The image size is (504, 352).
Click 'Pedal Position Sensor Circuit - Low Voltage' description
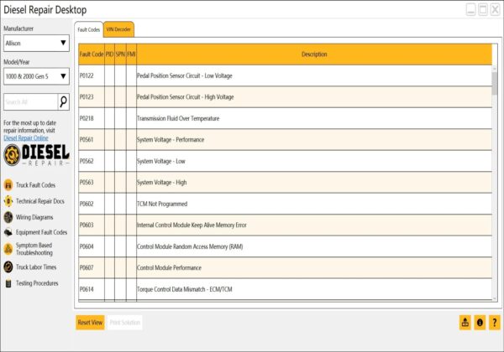(185, 76)
